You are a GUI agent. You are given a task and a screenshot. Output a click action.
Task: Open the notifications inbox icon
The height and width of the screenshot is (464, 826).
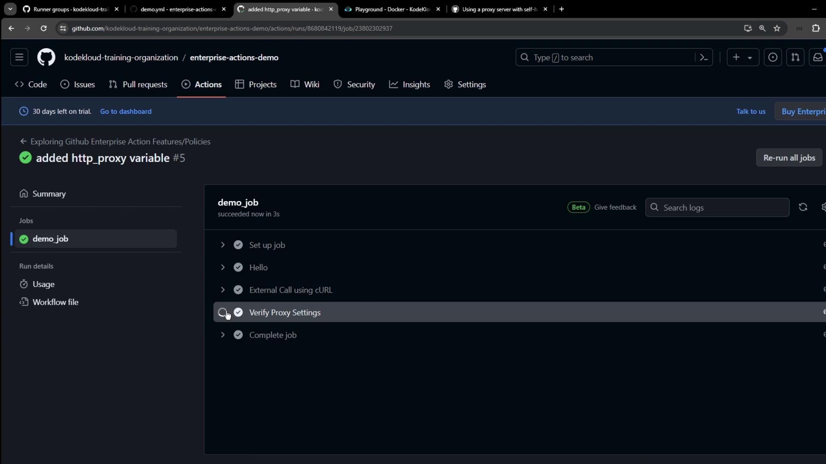tap(817, 57)
